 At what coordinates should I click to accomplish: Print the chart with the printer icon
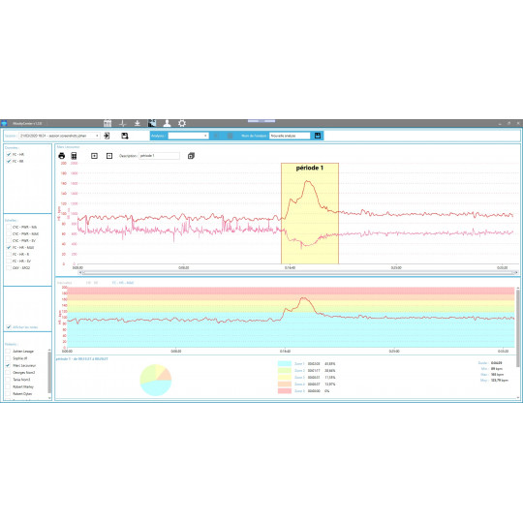61,156
